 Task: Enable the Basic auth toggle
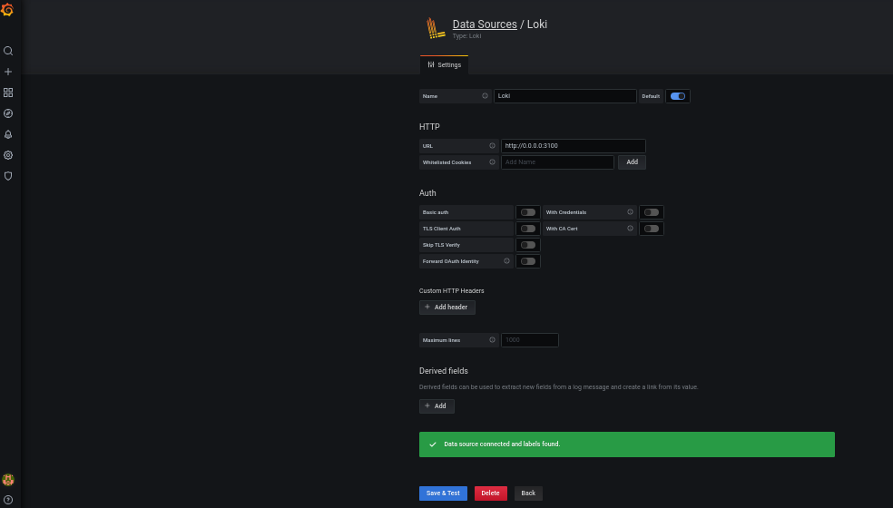pos(527,212)
